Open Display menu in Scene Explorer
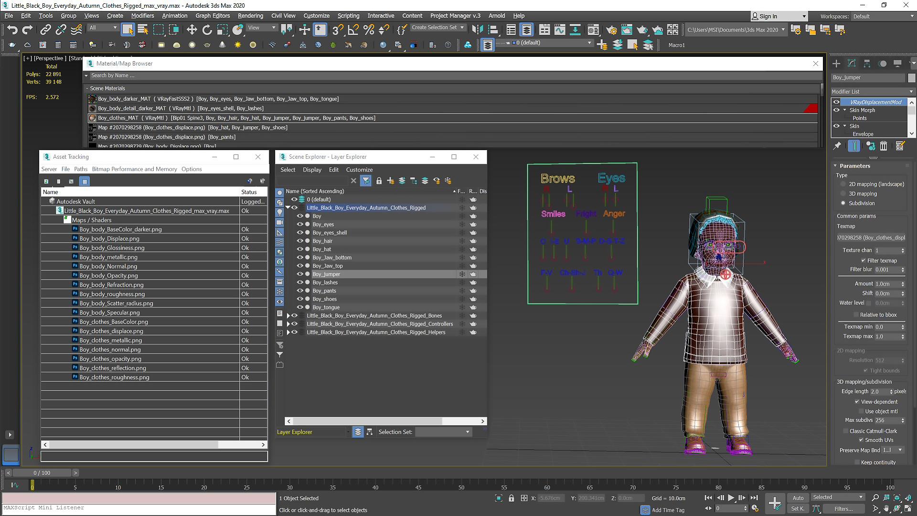This screenshot has width=917, height=516. (x=312, y=170)
